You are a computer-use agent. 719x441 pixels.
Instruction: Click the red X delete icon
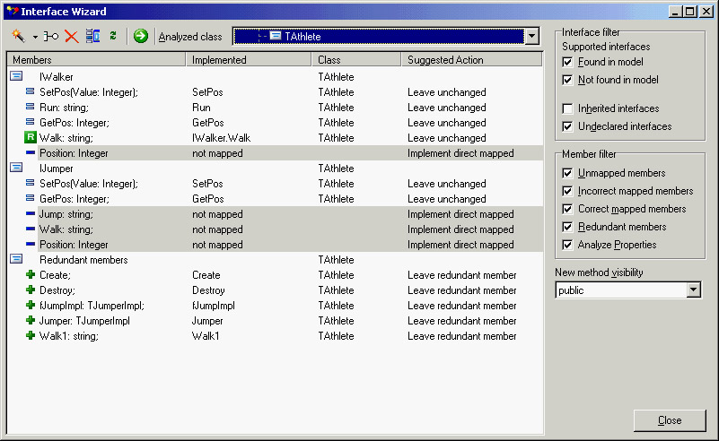pos(71,37)
